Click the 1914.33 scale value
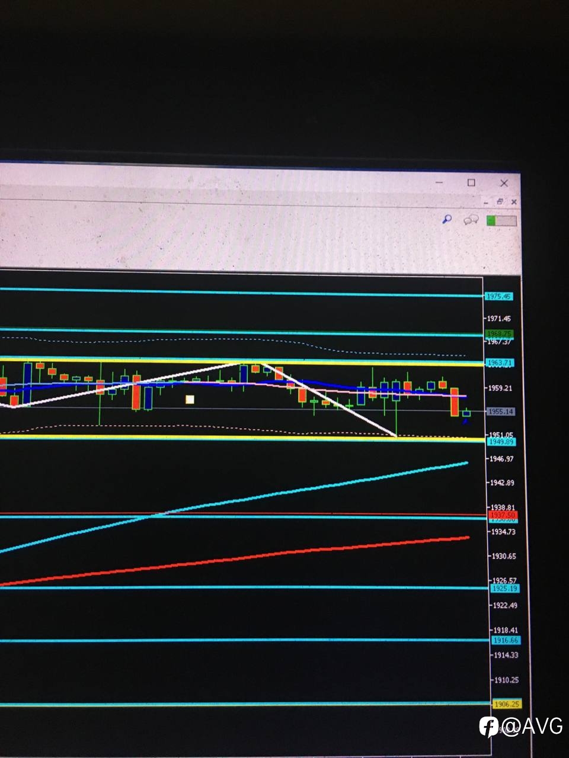Viewport: 569px width, 758px height. [x=507, y=655]
